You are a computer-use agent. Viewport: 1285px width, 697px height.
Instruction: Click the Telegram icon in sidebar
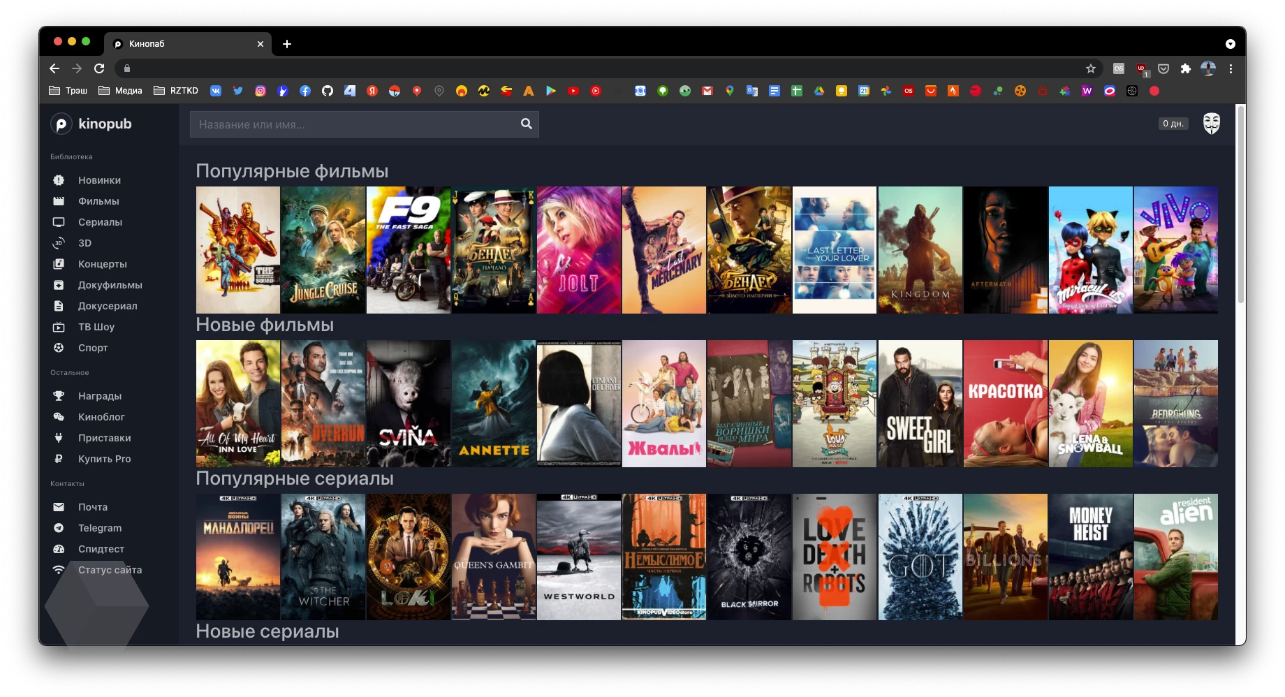click(x=59, y=528)
